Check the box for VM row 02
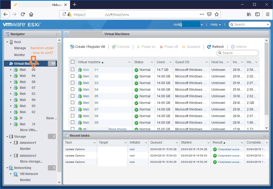Image resolution: width=273 pixels, height=189 pixels. point(73,76)
